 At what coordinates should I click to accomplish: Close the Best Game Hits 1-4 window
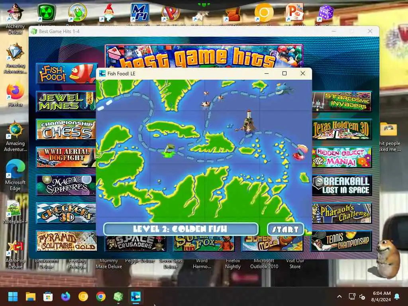(370, 31)
